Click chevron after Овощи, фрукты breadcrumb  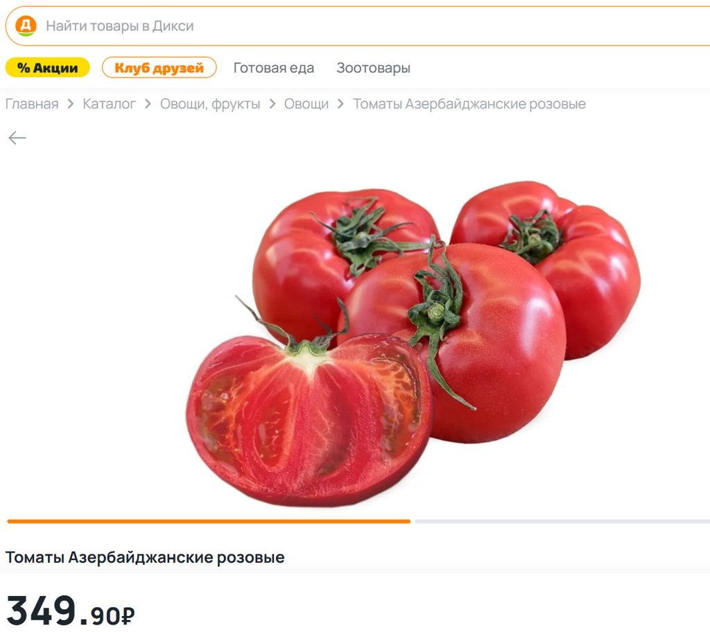pyautogui.click(x=272, y=104)
